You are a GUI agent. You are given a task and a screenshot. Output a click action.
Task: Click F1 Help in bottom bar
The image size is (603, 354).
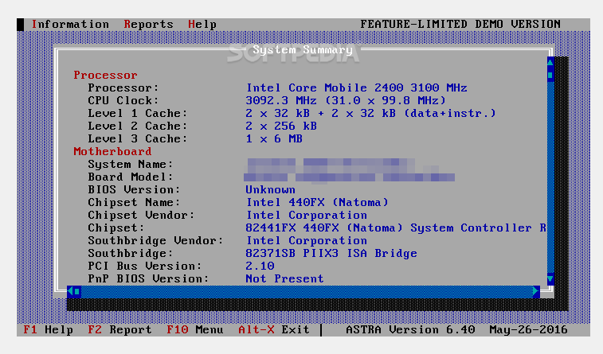(48, 330)
